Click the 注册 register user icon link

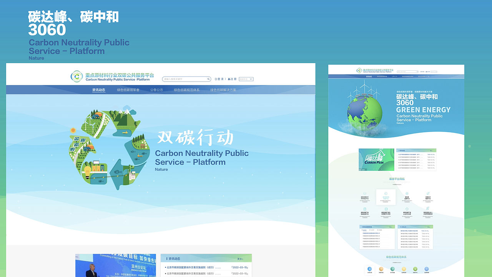pyautogui.click(x=232, y=79)
